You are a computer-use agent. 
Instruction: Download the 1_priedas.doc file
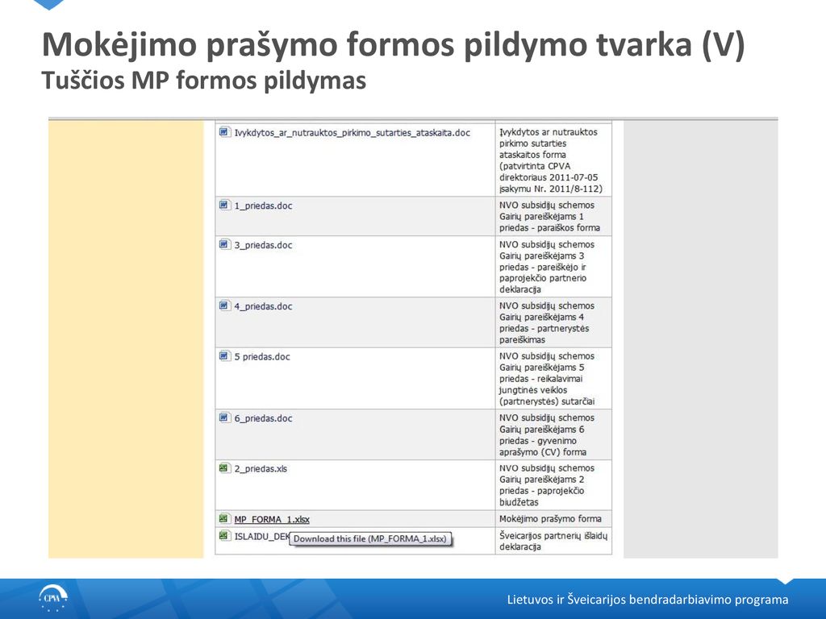point(263,206)
